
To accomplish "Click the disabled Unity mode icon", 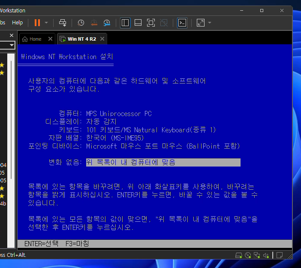I will coord(164,23).
